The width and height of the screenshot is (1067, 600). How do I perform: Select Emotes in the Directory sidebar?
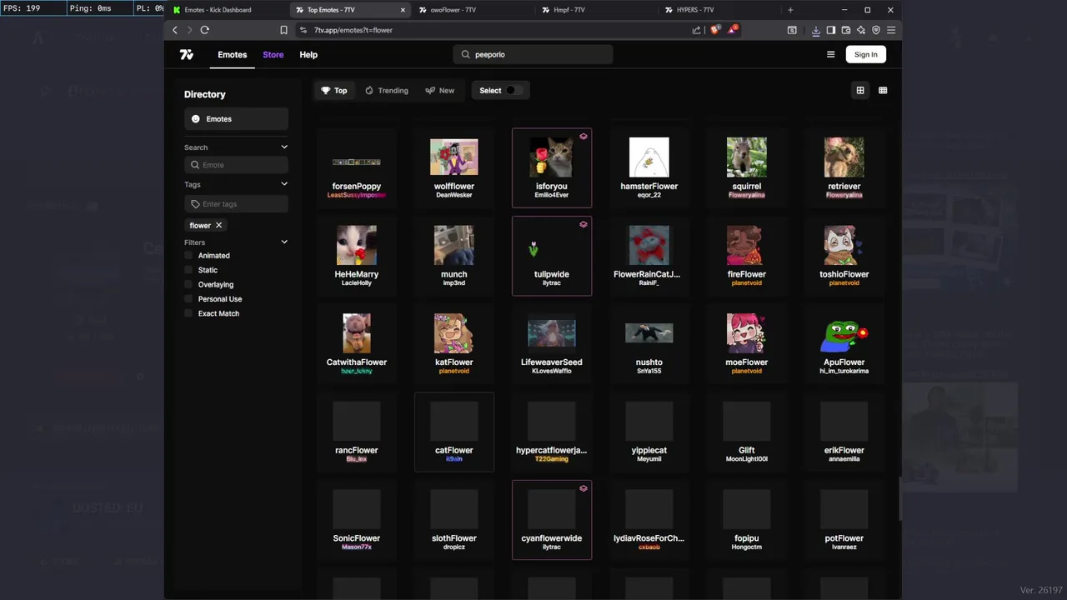tap(236, 119)
